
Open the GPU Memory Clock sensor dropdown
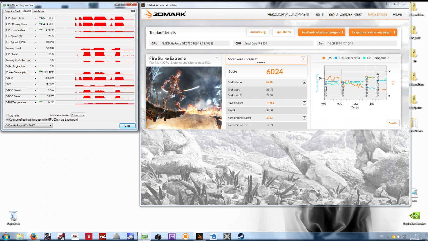pyautogui.click(x=35, y=24)
